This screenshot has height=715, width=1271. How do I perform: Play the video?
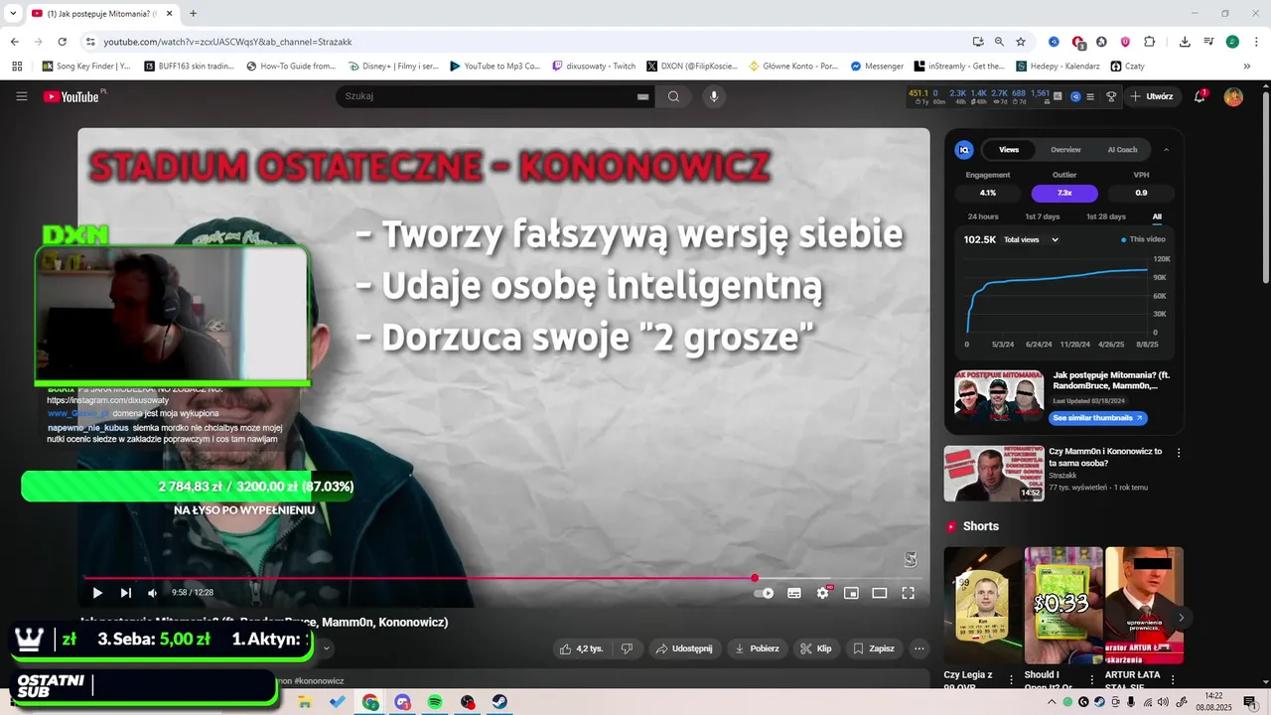[97, 593]
